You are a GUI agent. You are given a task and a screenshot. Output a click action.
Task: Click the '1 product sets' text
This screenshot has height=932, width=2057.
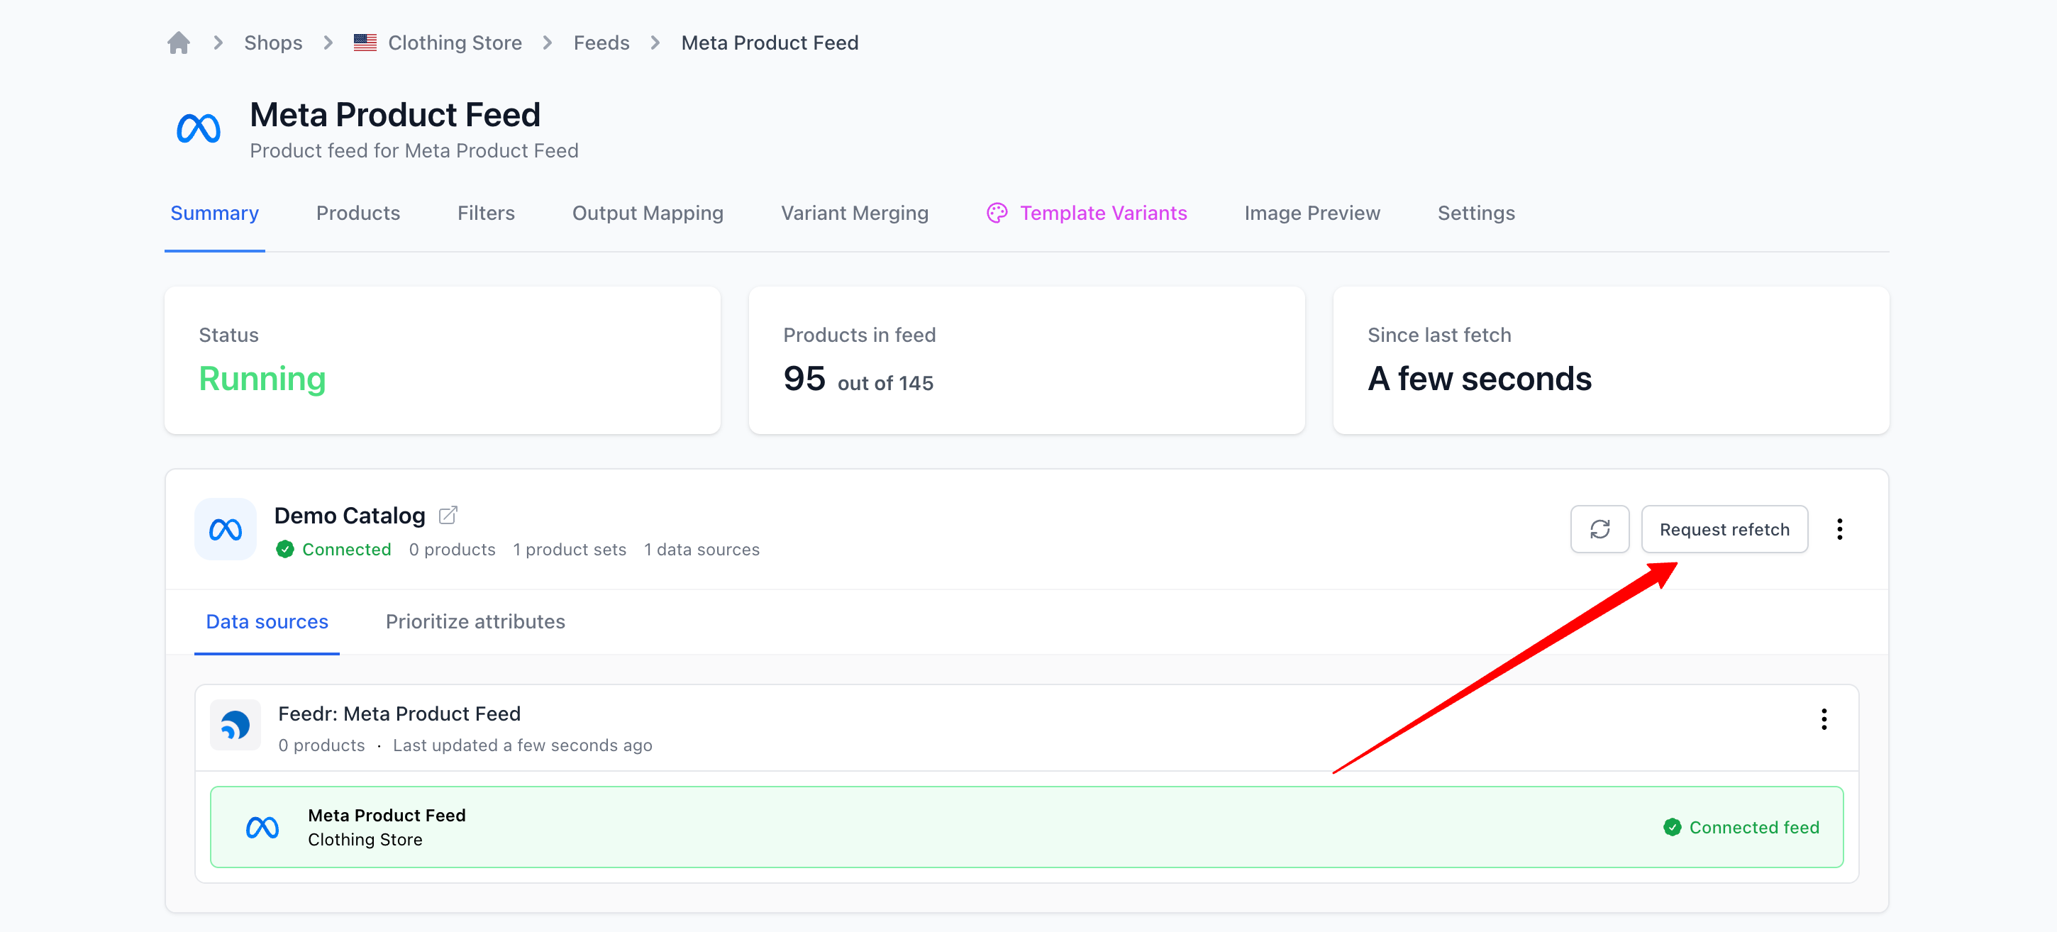(x=570, y=550)
